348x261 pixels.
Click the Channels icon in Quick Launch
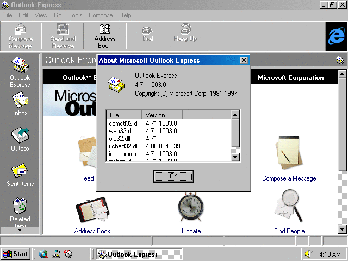(69, 254)
